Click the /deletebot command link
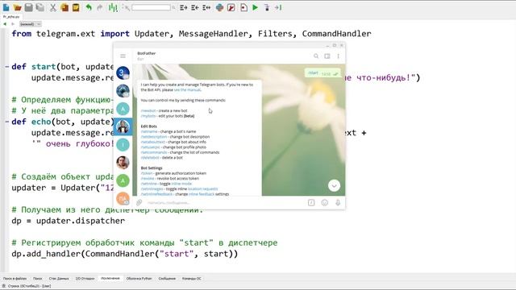Viewport: 516px width, 290px height. pyautogui.click(x=150, y=158)
